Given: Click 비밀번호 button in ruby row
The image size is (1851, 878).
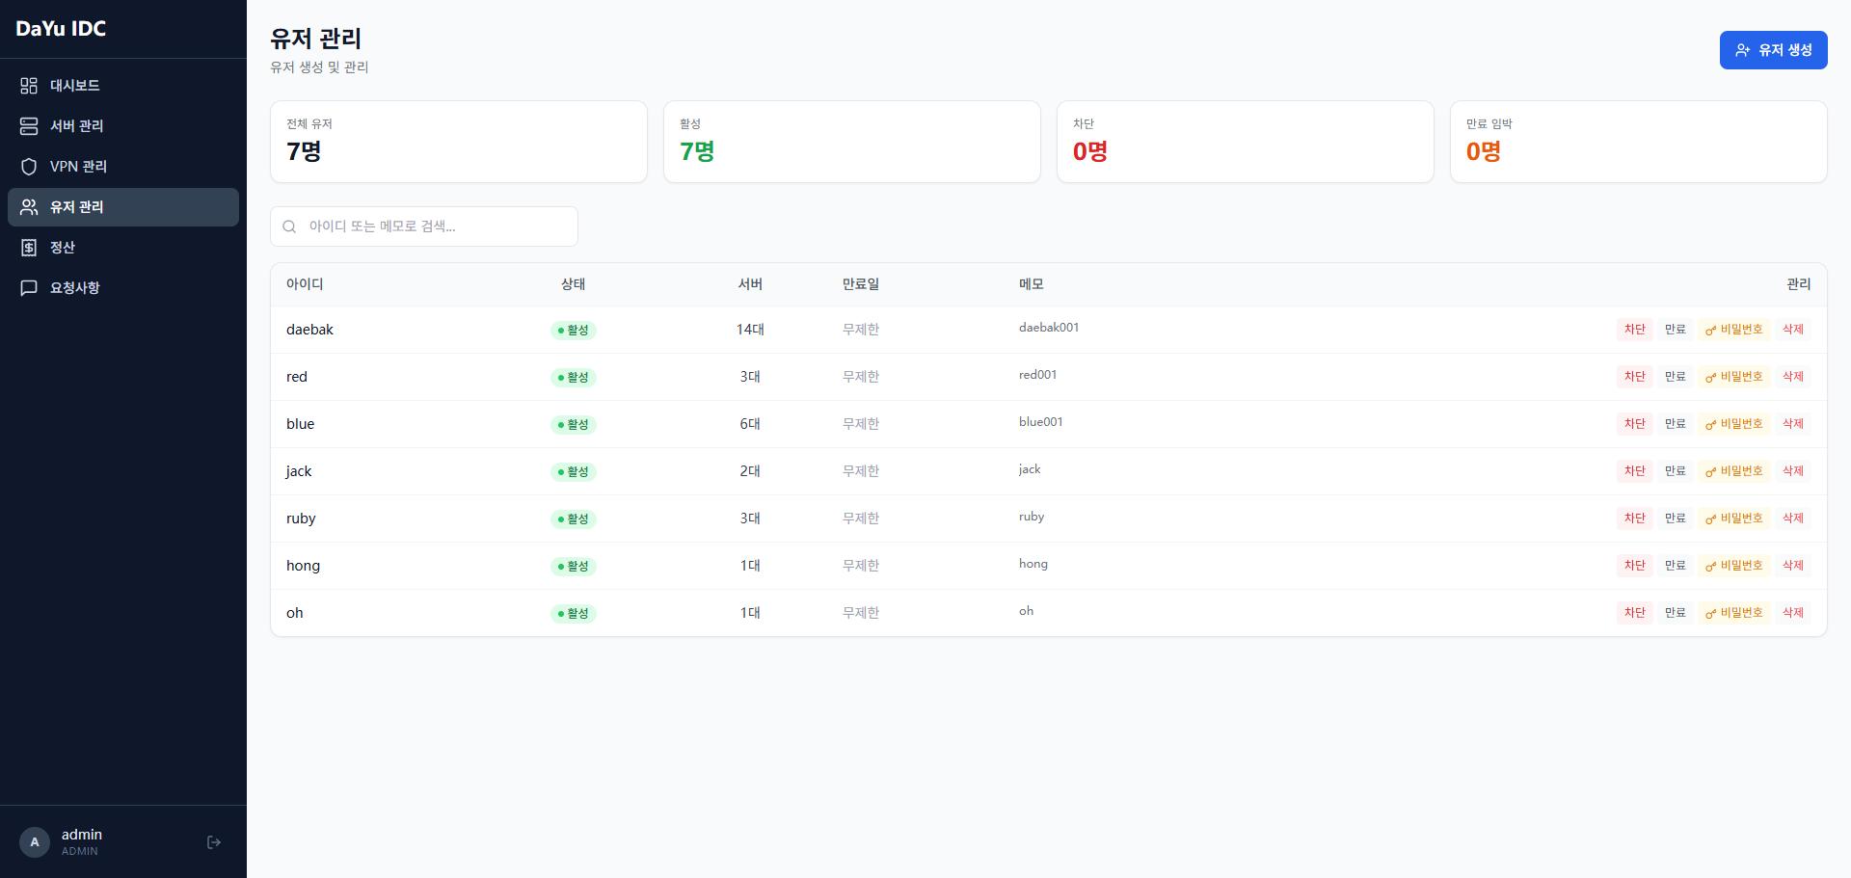Looking at the screenshot, I should 1733,519.
